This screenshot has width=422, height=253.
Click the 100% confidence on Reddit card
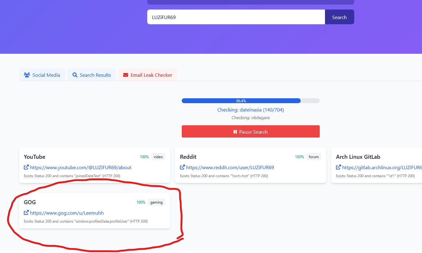click(299, 157)
